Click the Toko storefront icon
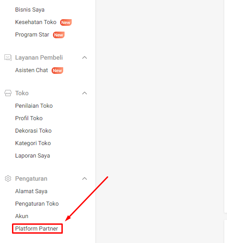The width and height of the screenshot is (227, 243). point(8,93)
